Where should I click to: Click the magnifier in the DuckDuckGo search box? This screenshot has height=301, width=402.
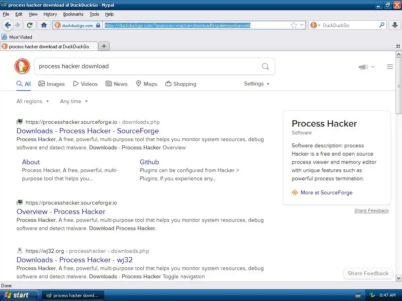265,67
